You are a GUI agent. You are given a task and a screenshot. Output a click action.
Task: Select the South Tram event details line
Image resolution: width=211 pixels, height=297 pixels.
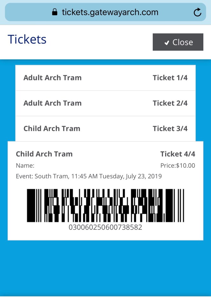pyautogui.click(x=89, y=176)
